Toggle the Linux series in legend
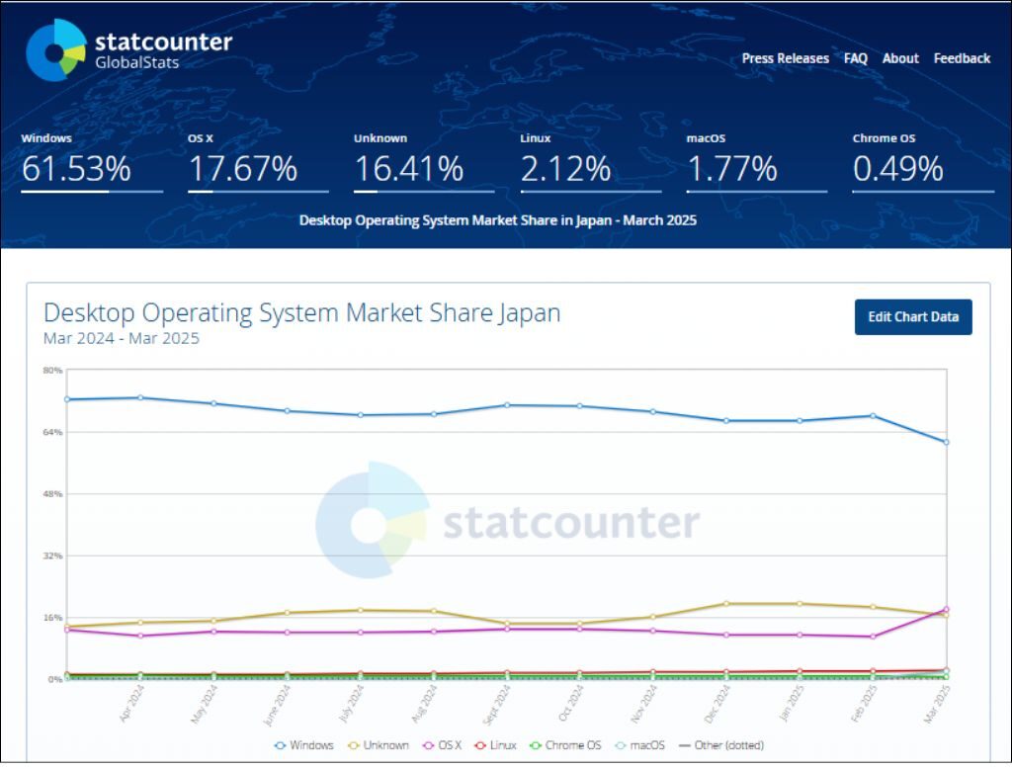This screenshot has height=769, width=1012. 496,745
